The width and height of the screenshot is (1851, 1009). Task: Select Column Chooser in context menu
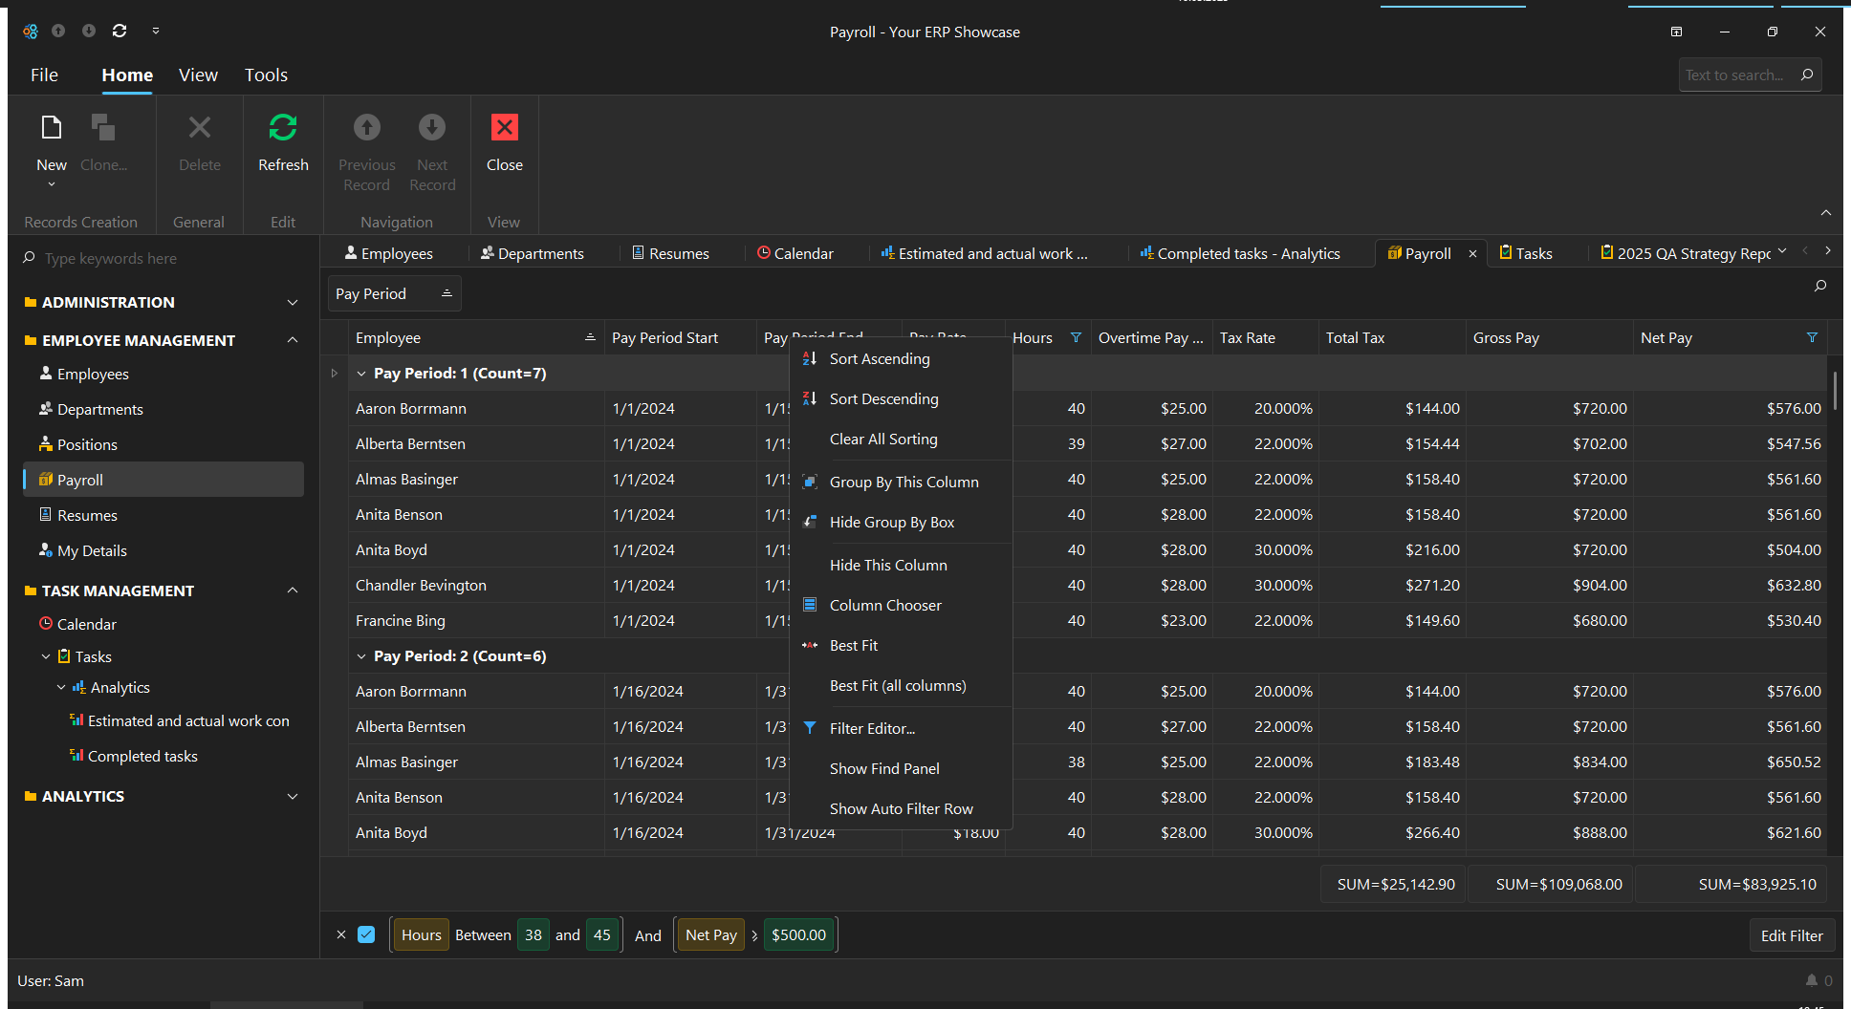coord(884,605)
